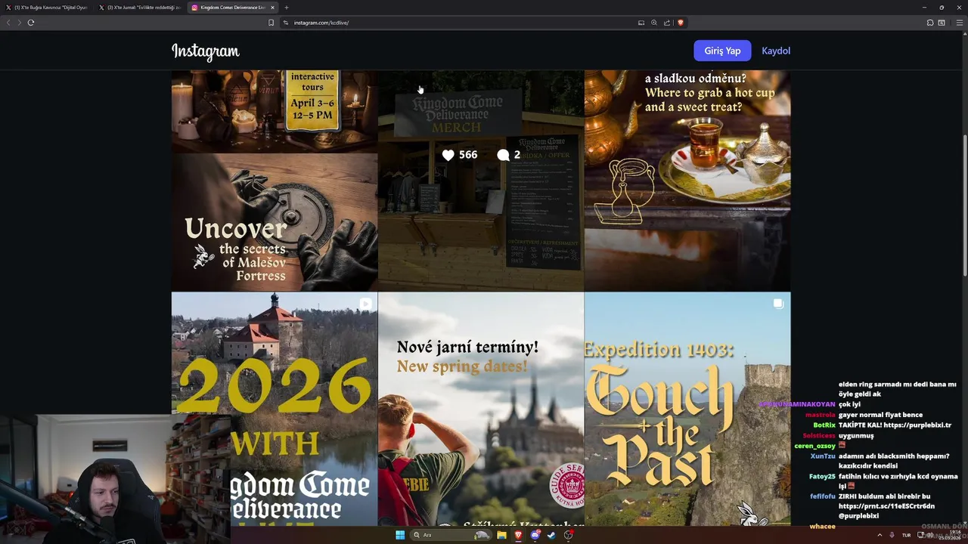Open the Kaydol sign-up link
968x544 pixels.
776,51
